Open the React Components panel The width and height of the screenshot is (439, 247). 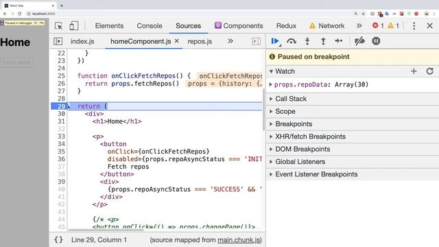click(x=239, y=26)
